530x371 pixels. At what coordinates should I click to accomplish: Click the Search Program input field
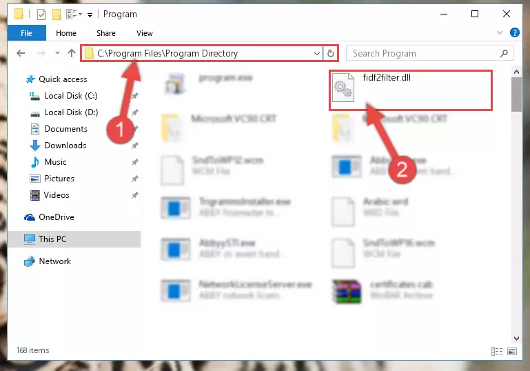click(x=429, y=53)
